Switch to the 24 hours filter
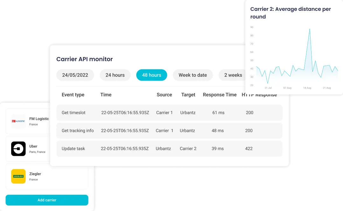Image resolution: width=343 pixels, height=211 pixels. (x=115, y=75)
